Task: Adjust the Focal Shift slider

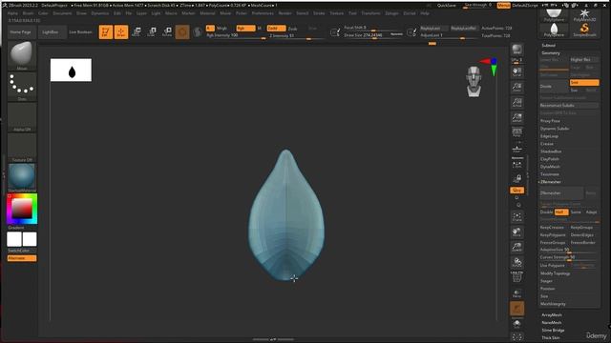Action: tap(373, 28)
